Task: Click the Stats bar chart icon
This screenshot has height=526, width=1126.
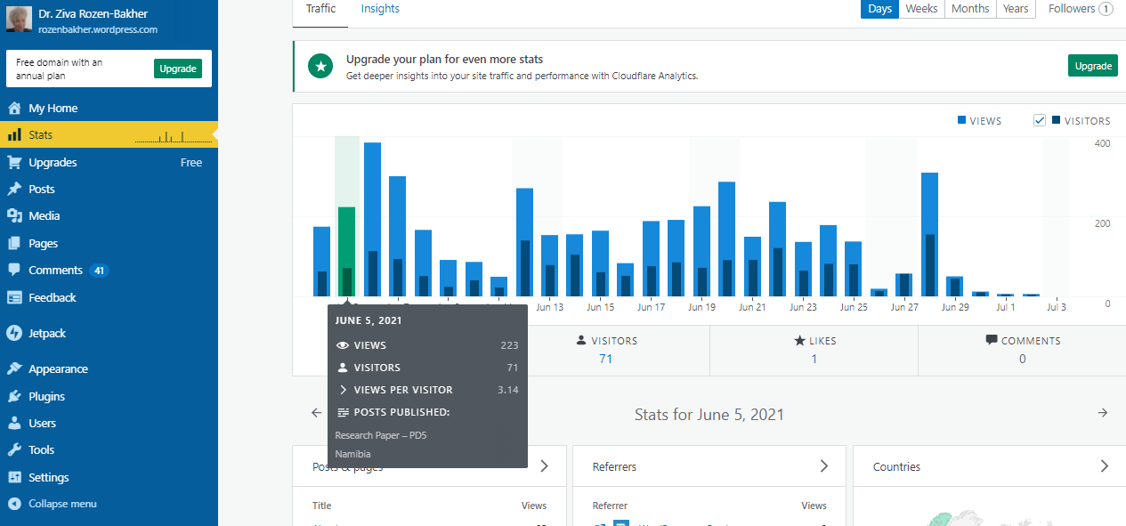Action: tap(14, 135)
